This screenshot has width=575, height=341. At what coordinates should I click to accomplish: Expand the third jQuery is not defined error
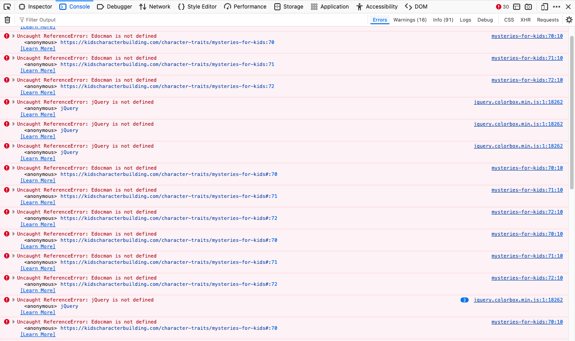point(14,146)
